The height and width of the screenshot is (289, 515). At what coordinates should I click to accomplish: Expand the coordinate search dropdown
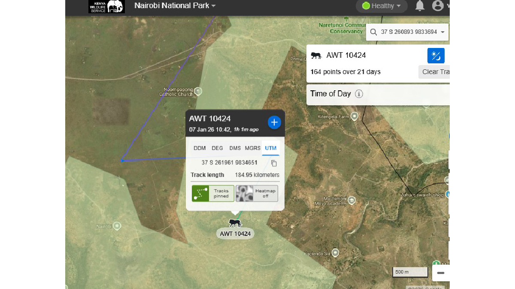point(442,32)
